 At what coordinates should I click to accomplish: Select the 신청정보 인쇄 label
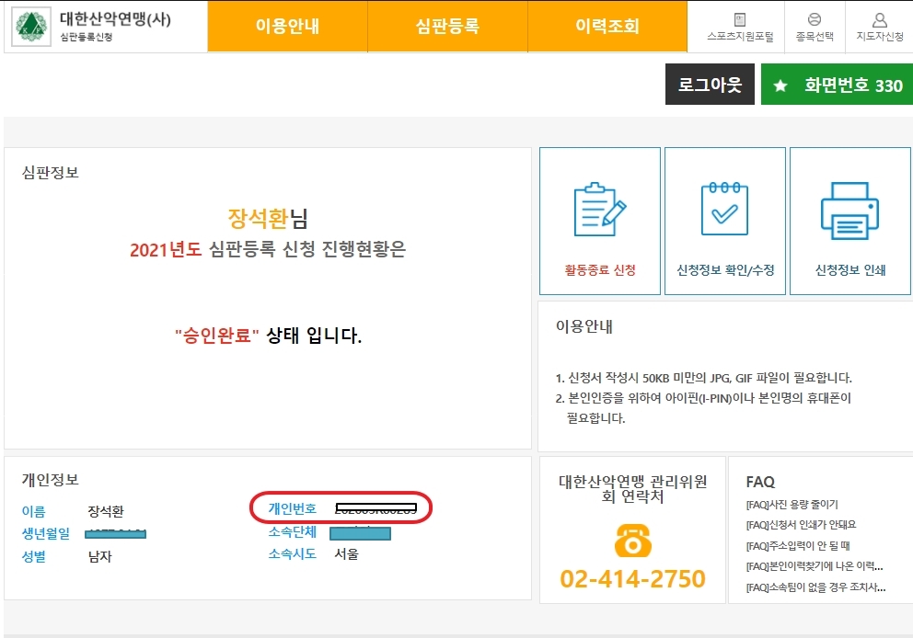850,270
